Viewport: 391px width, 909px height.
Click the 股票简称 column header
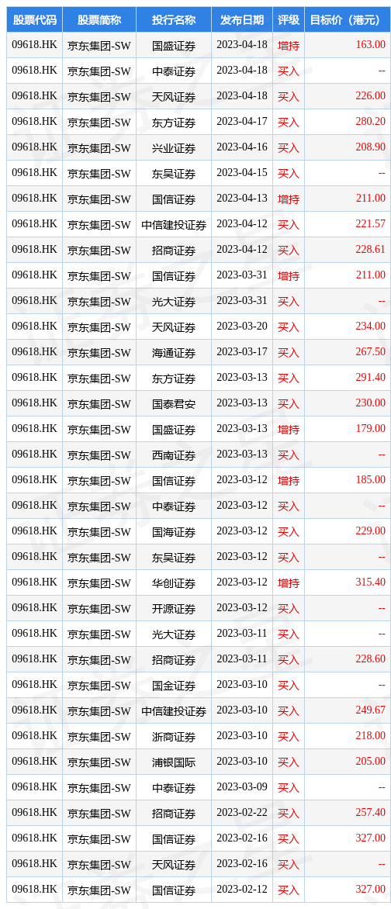point(99,20)
